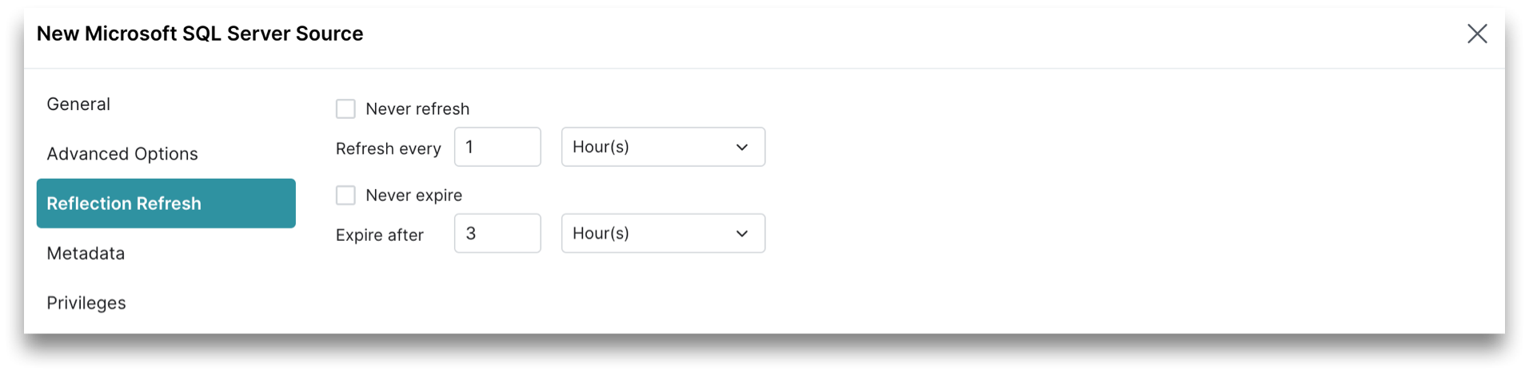
Task: Open the Expire after Hour(s) dropdown
Action: click(x=662, y=234)
